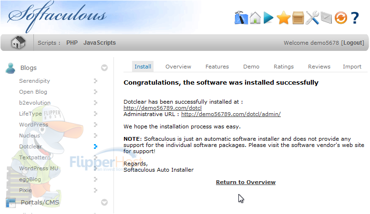Viewport: 370px width, 214px height.
Task: Select eggBlog in the Blogs list
Action: tap(30, 179)
